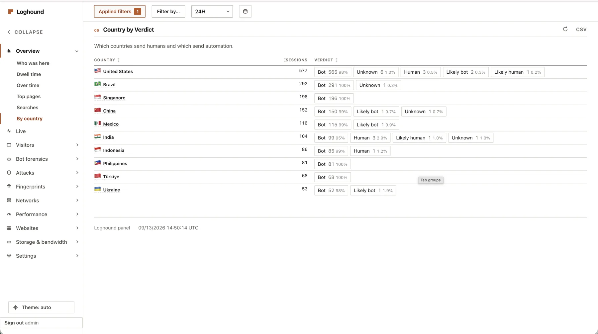Click the Attacks shield icon

[x=9, y=173]
